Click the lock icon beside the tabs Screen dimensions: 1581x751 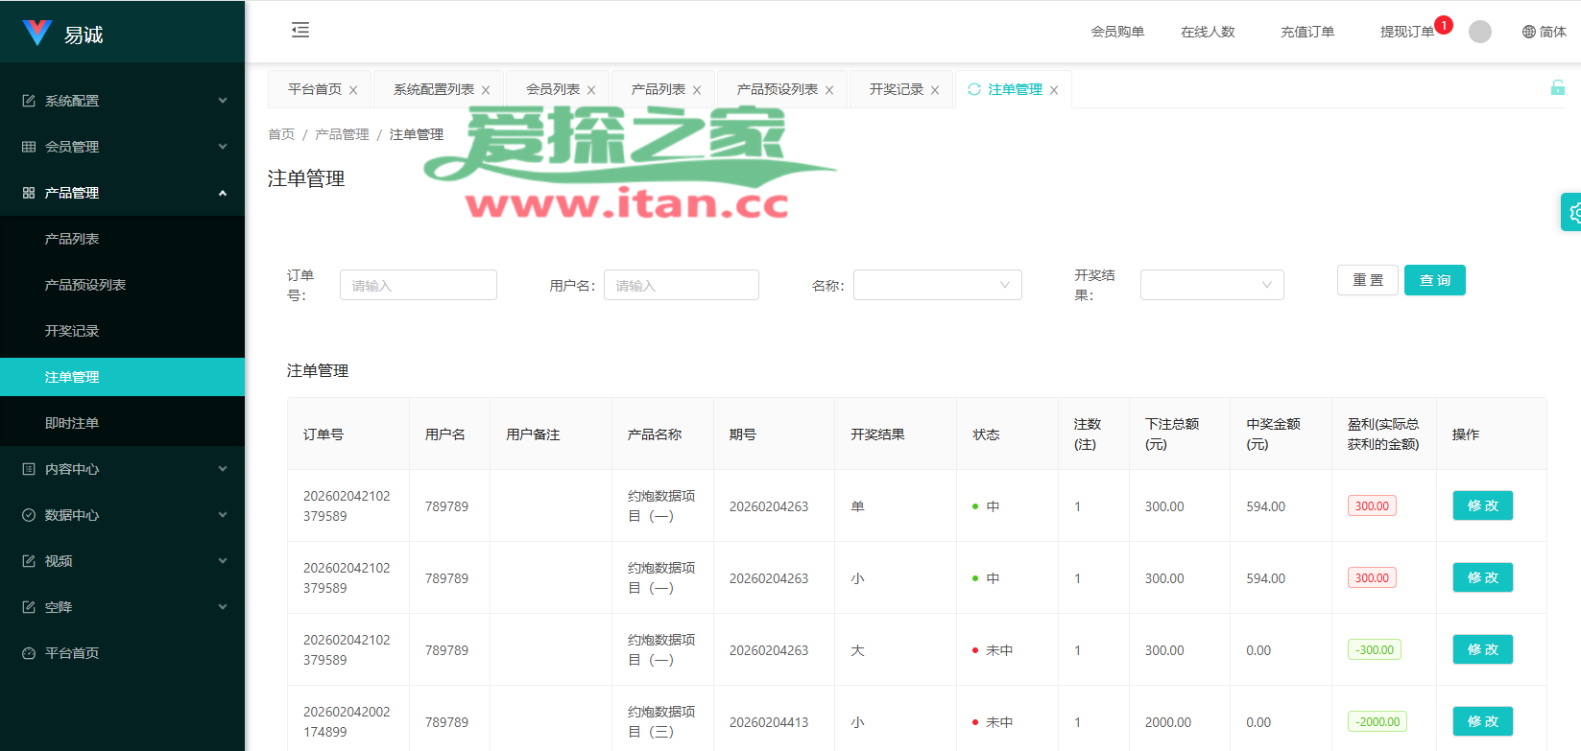pyautogui.click(x=1557, y=88)
